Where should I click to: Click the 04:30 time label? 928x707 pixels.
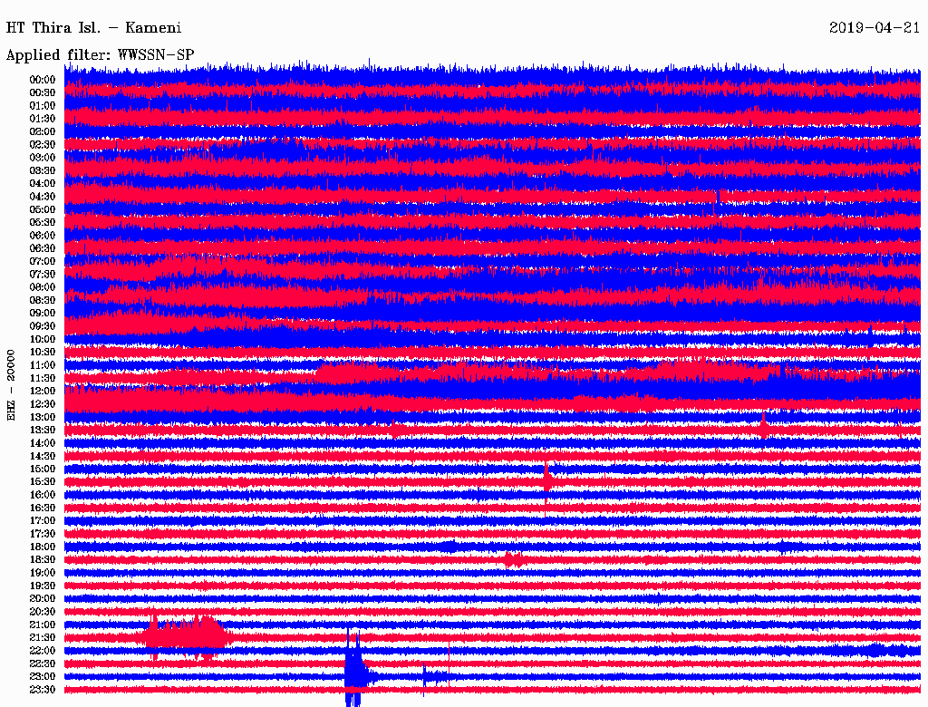(43, 197)
